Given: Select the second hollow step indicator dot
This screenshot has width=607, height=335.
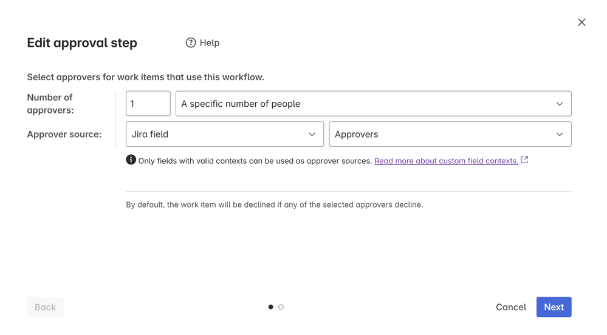Looking at the screenshot, I should click(281, 306).
